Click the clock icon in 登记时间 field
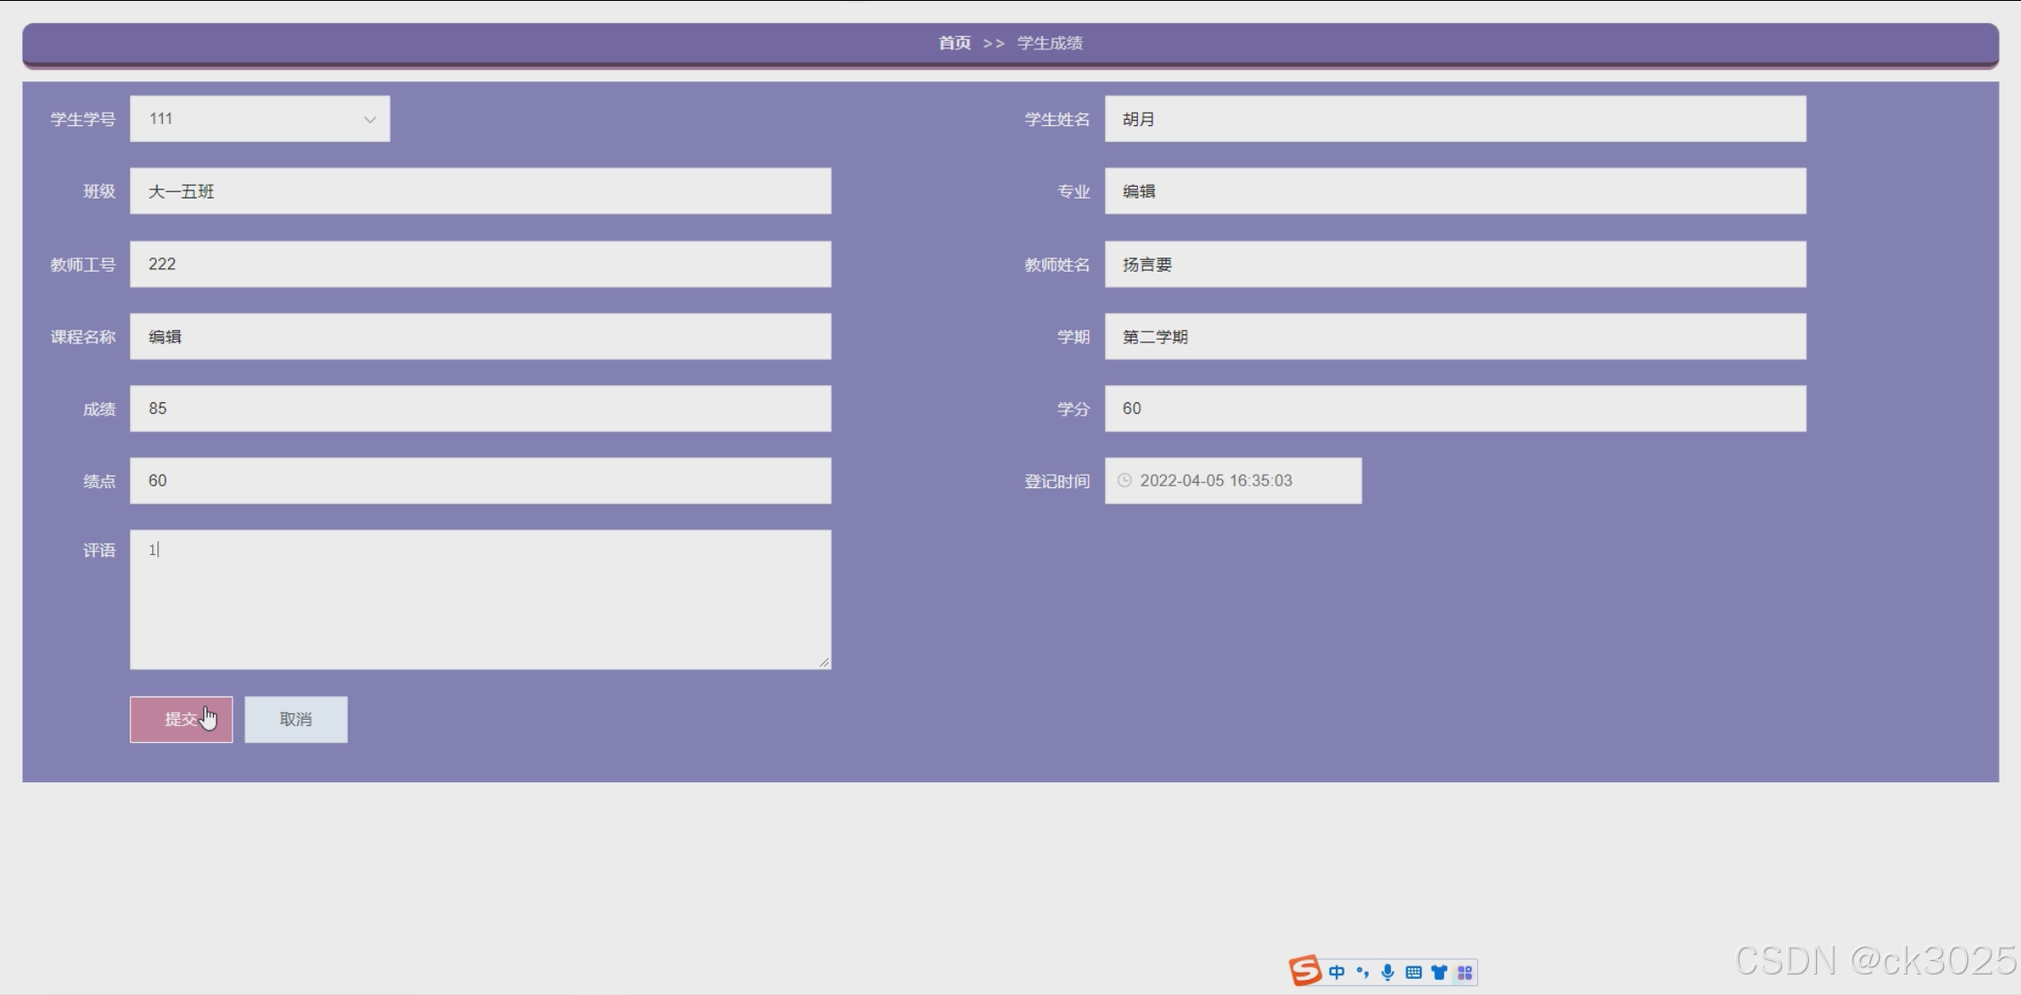 tap(1125, 481)
